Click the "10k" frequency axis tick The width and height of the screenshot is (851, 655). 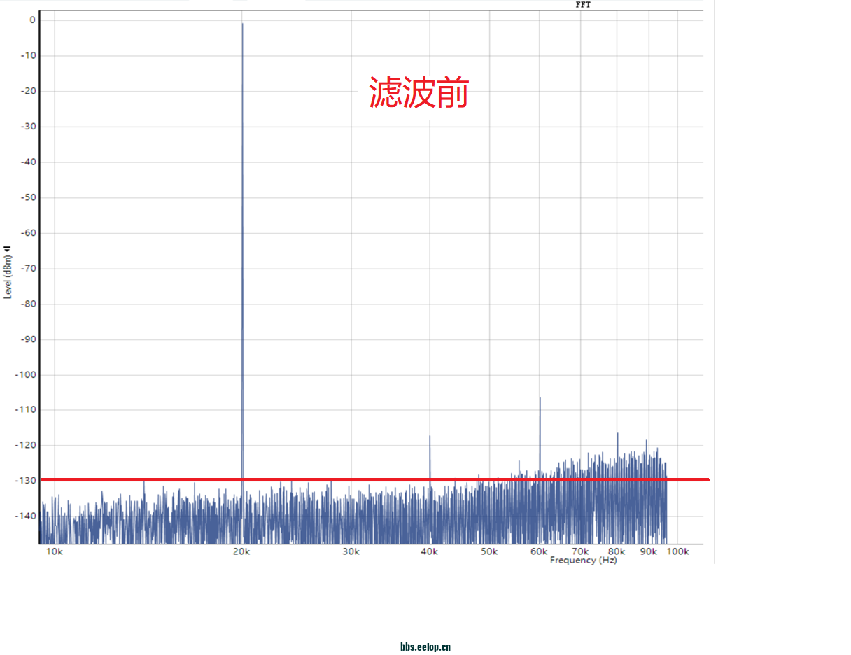[x=55, y=552]
